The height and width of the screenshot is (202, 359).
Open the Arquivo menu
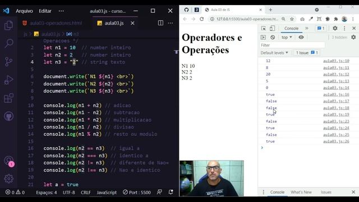tap(24, 11)
